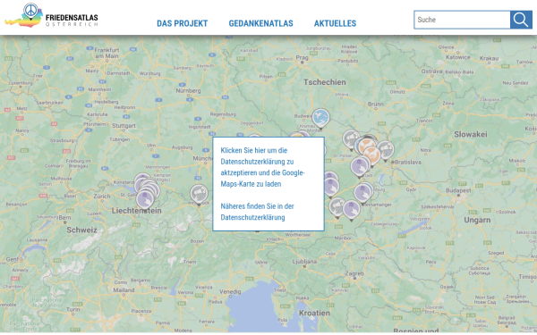Focus the Suche search field
The image size is (537, 335).
point(462,20)
